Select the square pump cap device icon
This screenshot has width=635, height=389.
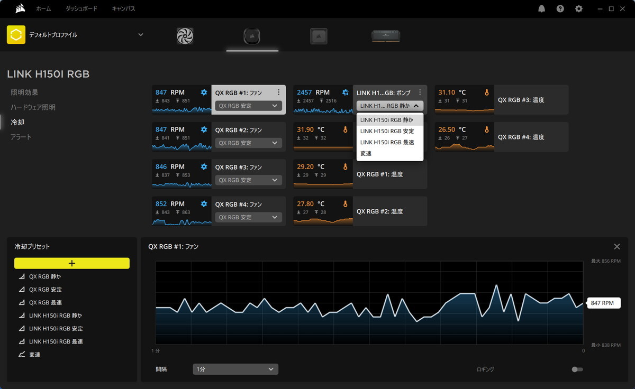click(x=319, y=35)
